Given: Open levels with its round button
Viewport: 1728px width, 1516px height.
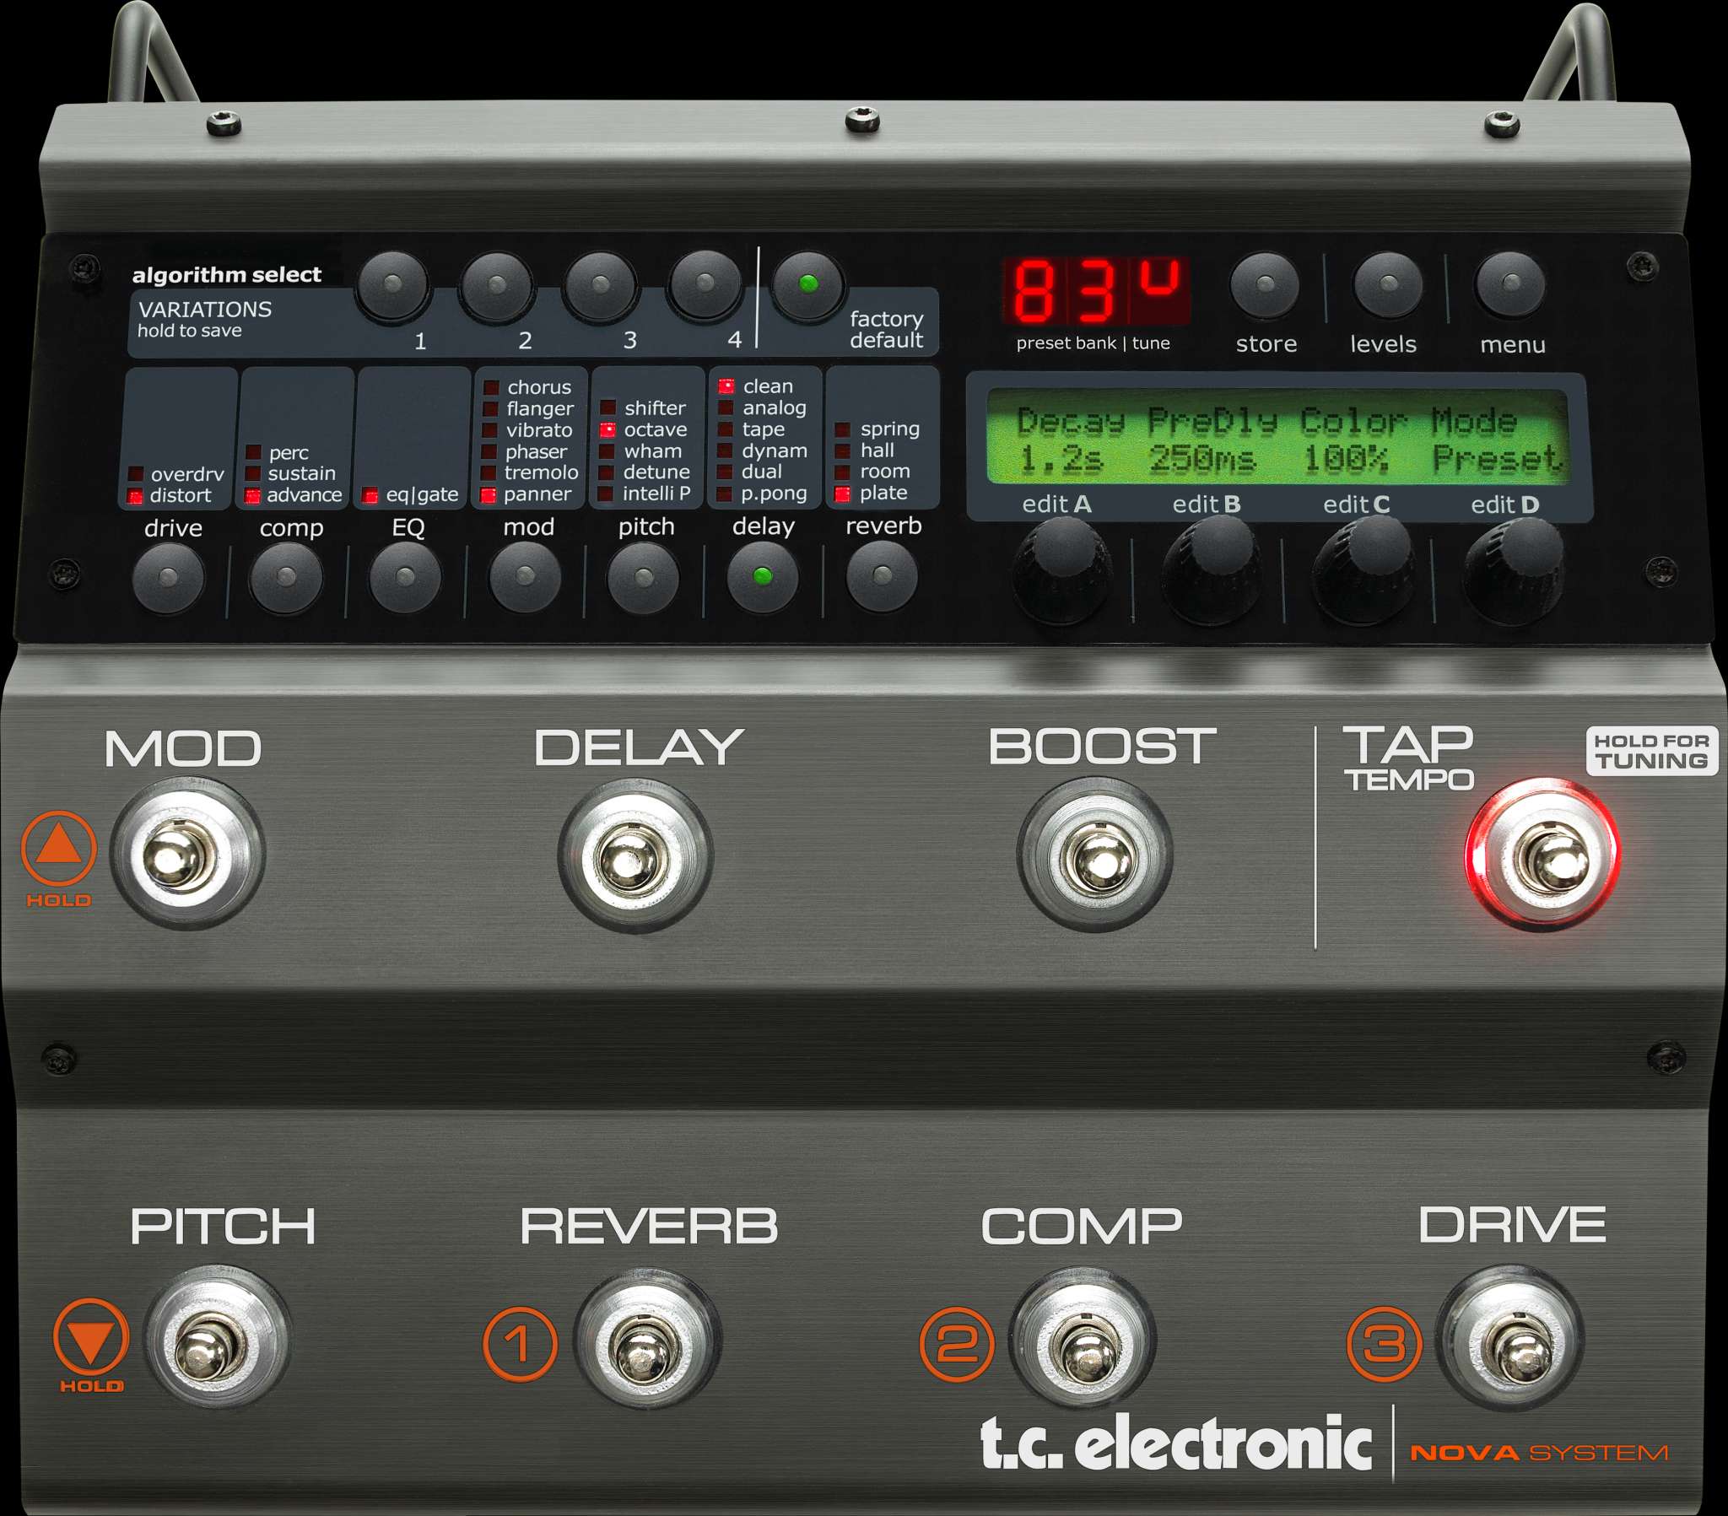Looking at the screenshot, I should pos(1388,284).
